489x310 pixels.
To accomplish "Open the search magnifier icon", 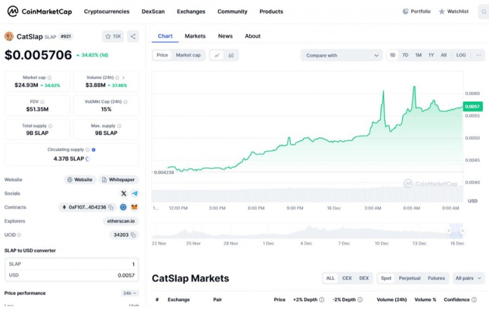I will click(x=483, y=11).
